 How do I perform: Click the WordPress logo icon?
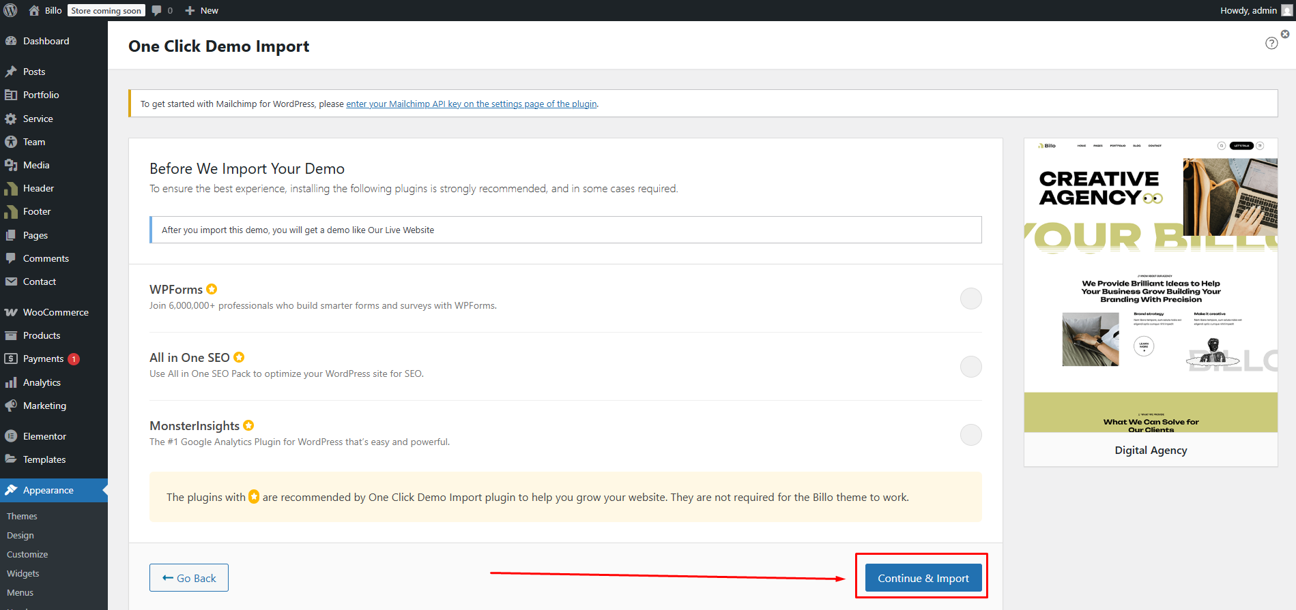(10, 10)
